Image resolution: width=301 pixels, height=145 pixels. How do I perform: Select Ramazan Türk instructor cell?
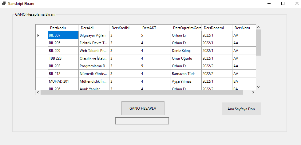point(186,73)
